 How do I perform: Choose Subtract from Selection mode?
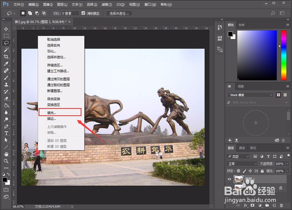click(x=37, y=13)
